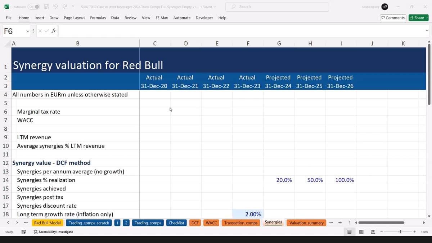The height and width of the screenshot is (243, 432).
Task: Open the Checklist sheet tab
Action: click(176, 223)
